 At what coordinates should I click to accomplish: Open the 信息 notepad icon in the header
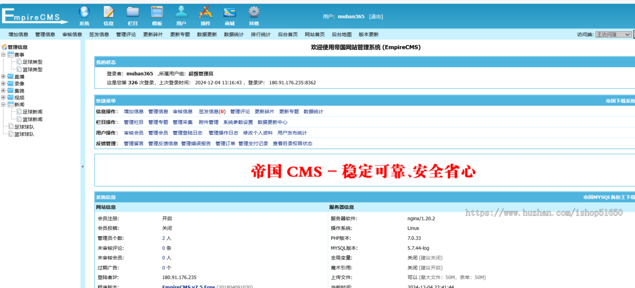coord(108,12)
